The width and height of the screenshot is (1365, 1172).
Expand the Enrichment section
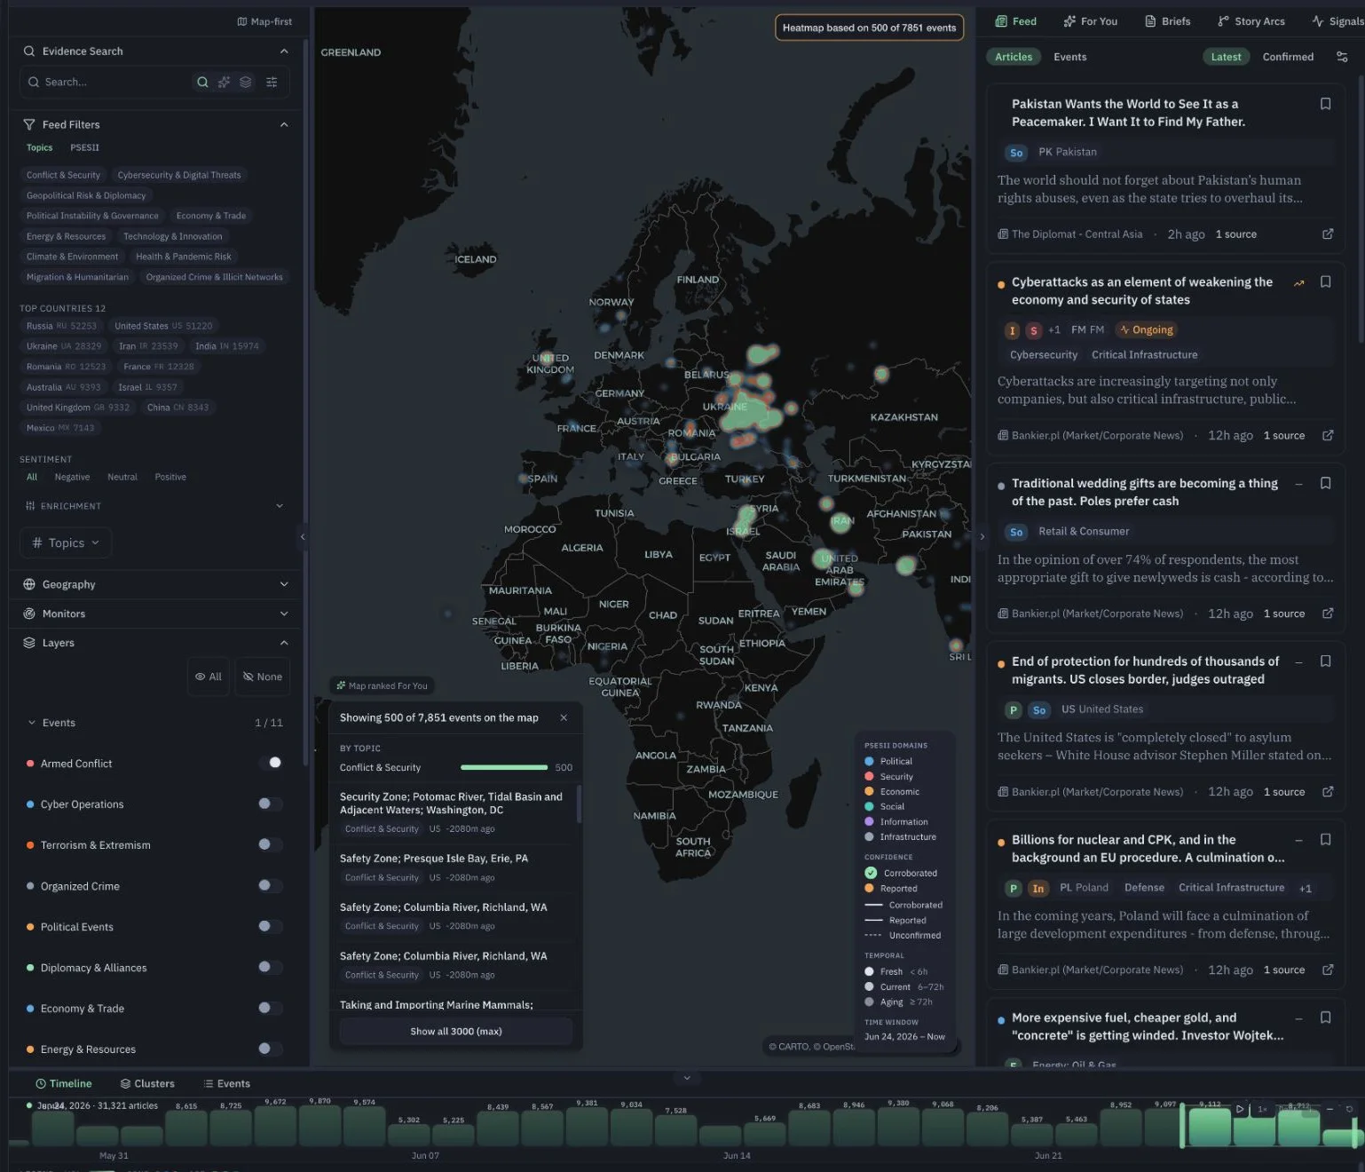tap(280, 506)
